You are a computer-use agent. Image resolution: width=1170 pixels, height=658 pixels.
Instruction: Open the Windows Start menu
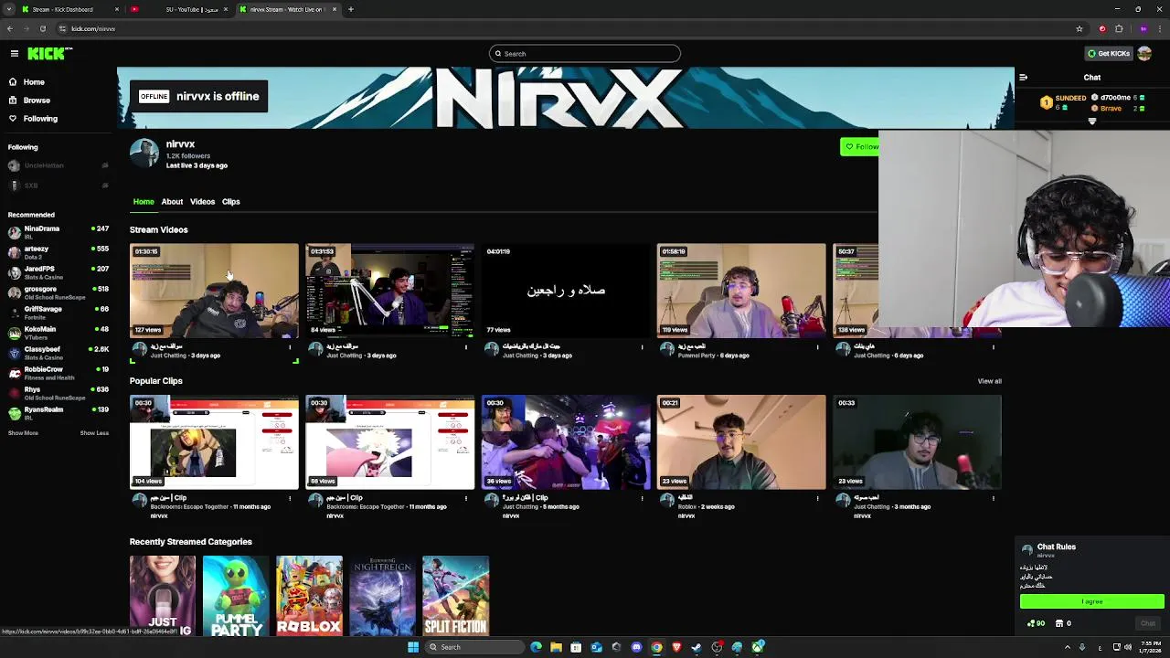point(413,647)
